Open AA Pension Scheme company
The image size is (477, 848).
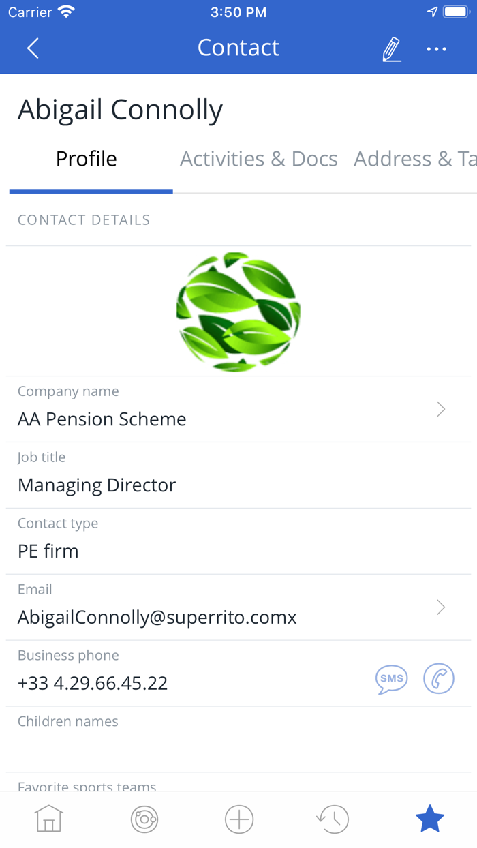point(102,419)
